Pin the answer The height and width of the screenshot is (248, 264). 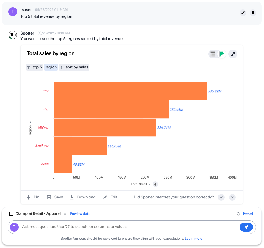pos(33,197)
